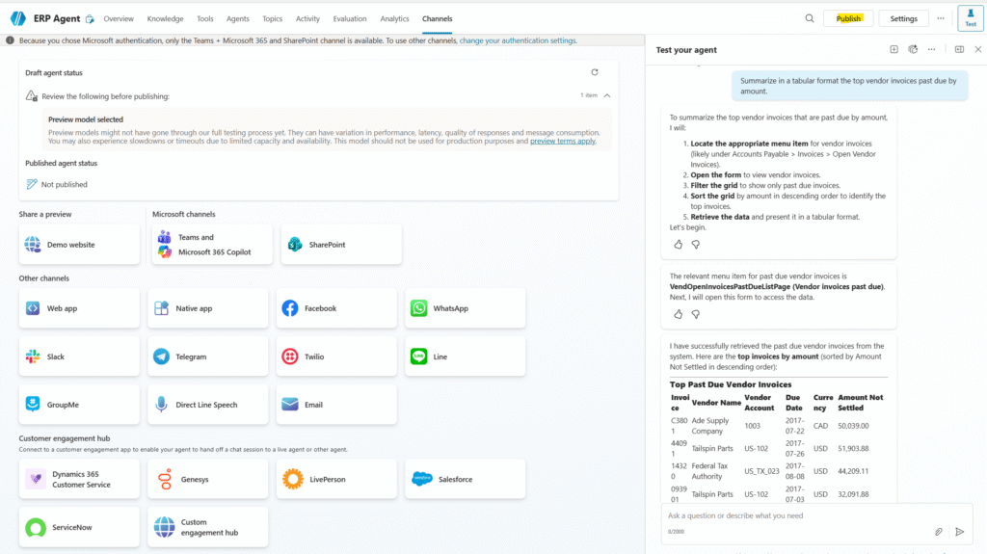Click the attach file paperclip icon

coord(938,531)
